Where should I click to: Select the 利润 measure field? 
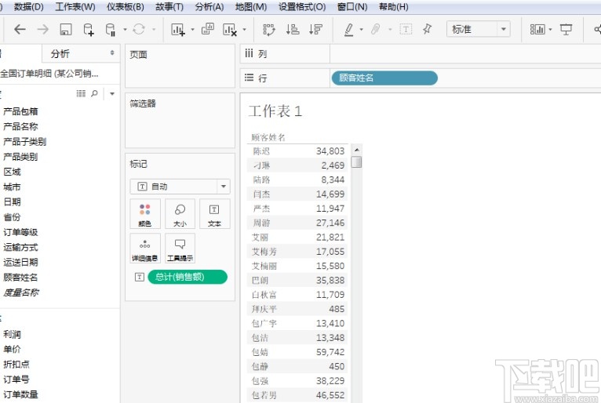coord(12,335)
